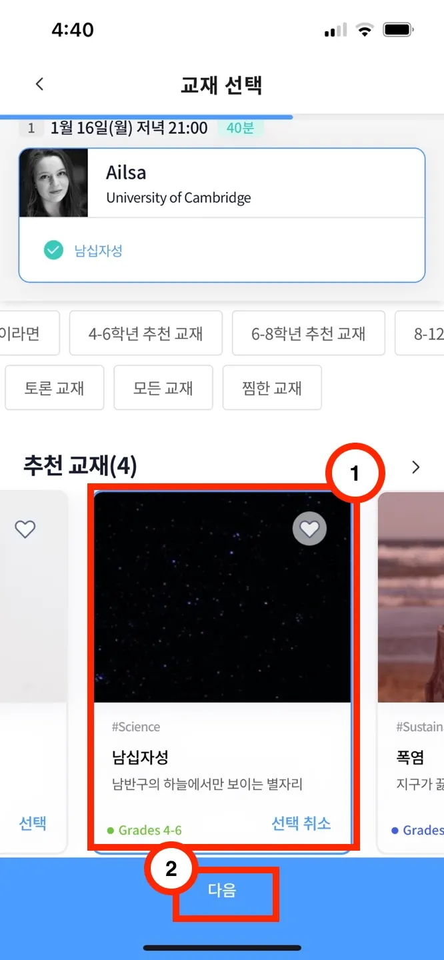The image size is (444, 960).
Task: Tap the back arrow in header
Action: point(39,84)
